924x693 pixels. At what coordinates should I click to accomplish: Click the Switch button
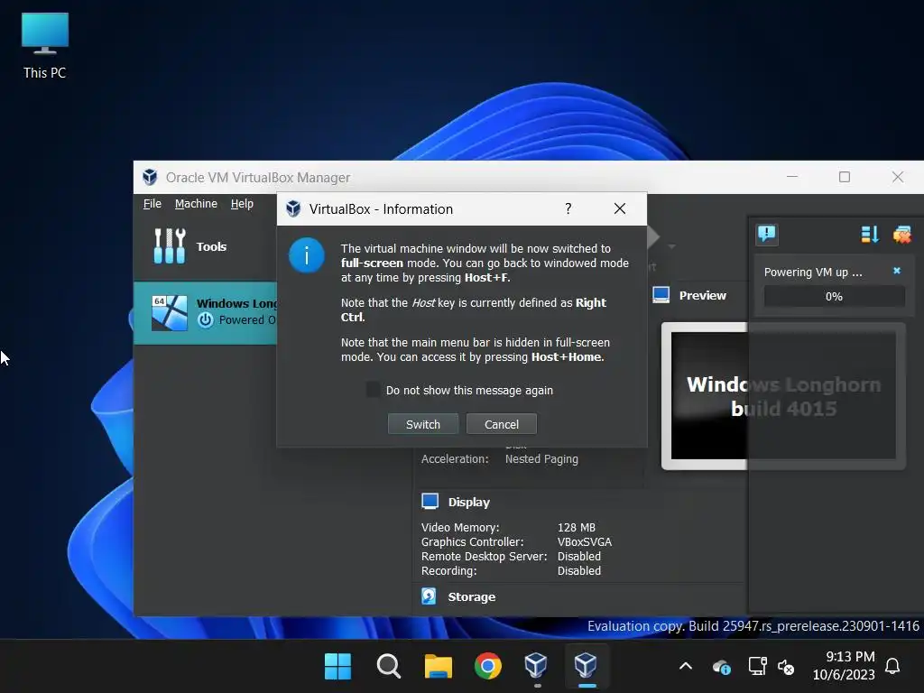pos(423,424)
